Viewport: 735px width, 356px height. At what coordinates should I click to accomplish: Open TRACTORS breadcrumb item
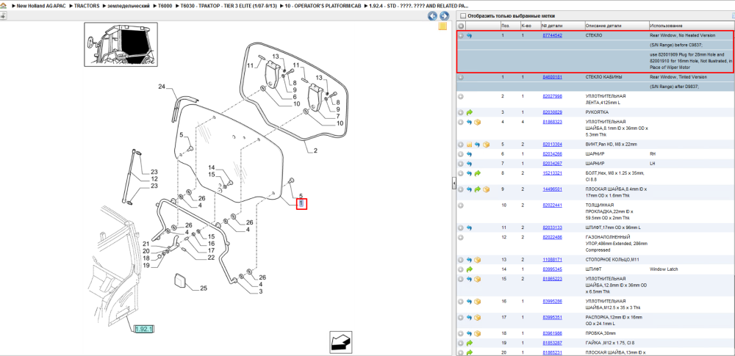(85, 6)
